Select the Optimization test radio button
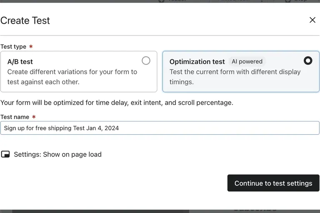The width and height of the screenshot is (320, 213). pos(308,61)
